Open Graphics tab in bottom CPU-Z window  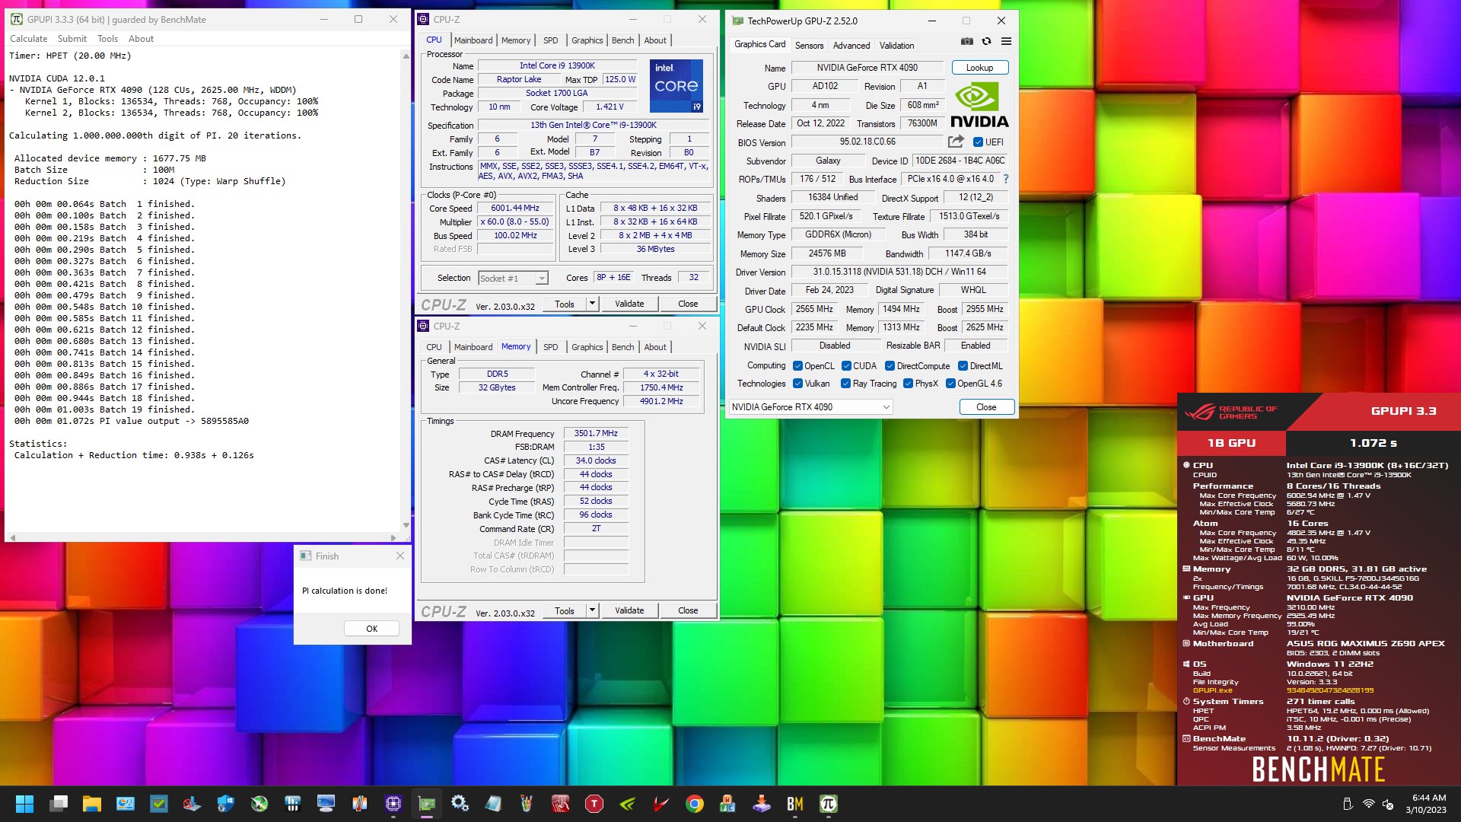[x=587, y=347]
